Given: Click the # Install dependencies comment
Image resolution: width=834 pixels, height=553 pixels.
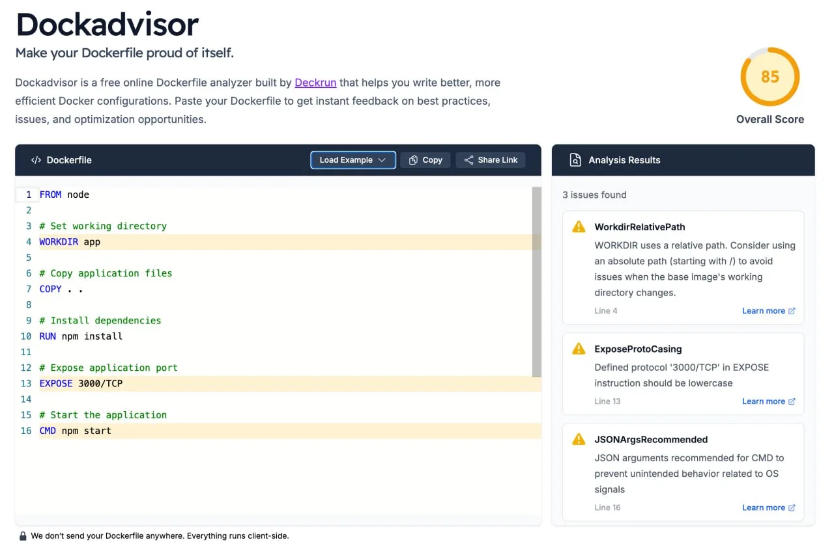Looking at the screenshot, I should click(x=100, y=321).
